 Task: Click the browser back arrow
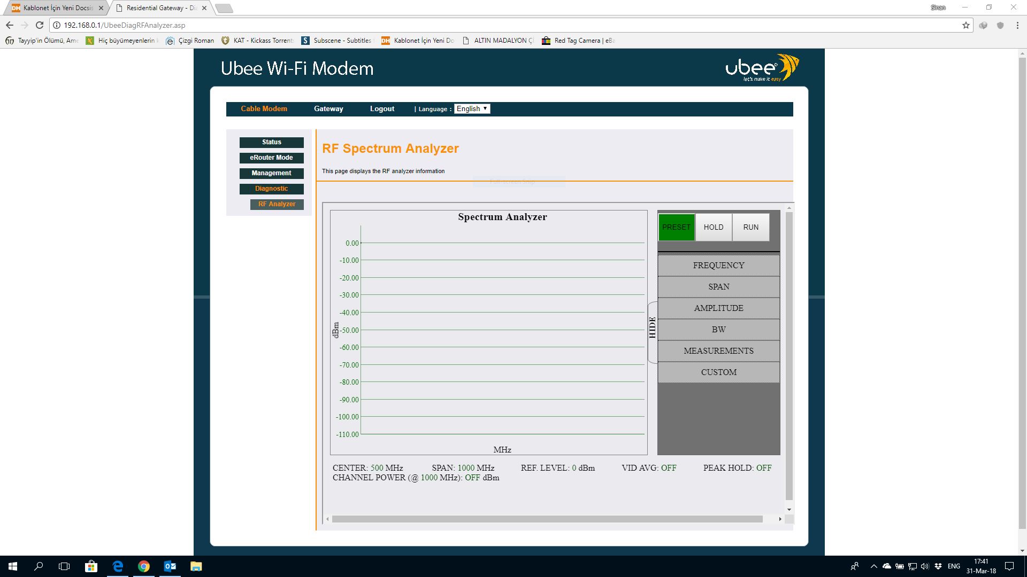pyautogui.click(x=10, y=25)
